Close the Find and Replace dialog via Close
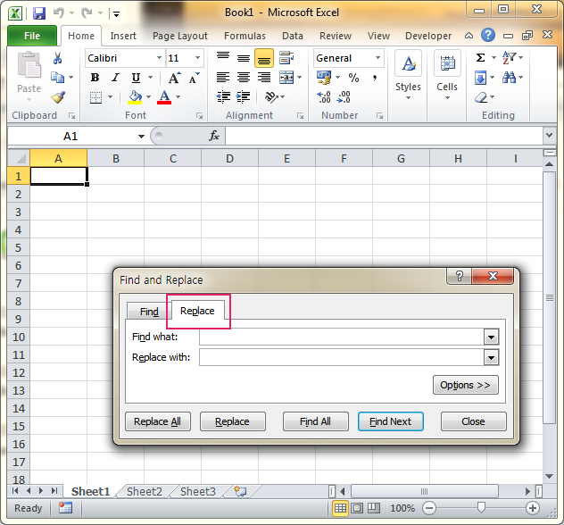The height and width of the screenshot is (525, 564). 473,421
